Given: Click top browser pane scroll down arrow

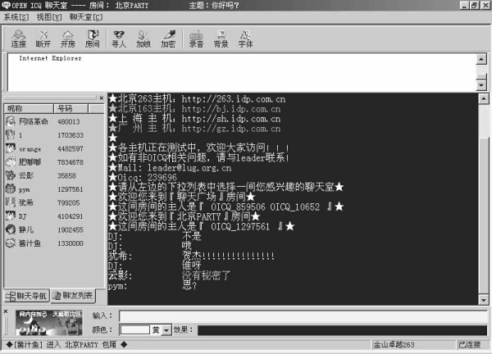Looking at the screenshot, I should click(x=481, y=85).
